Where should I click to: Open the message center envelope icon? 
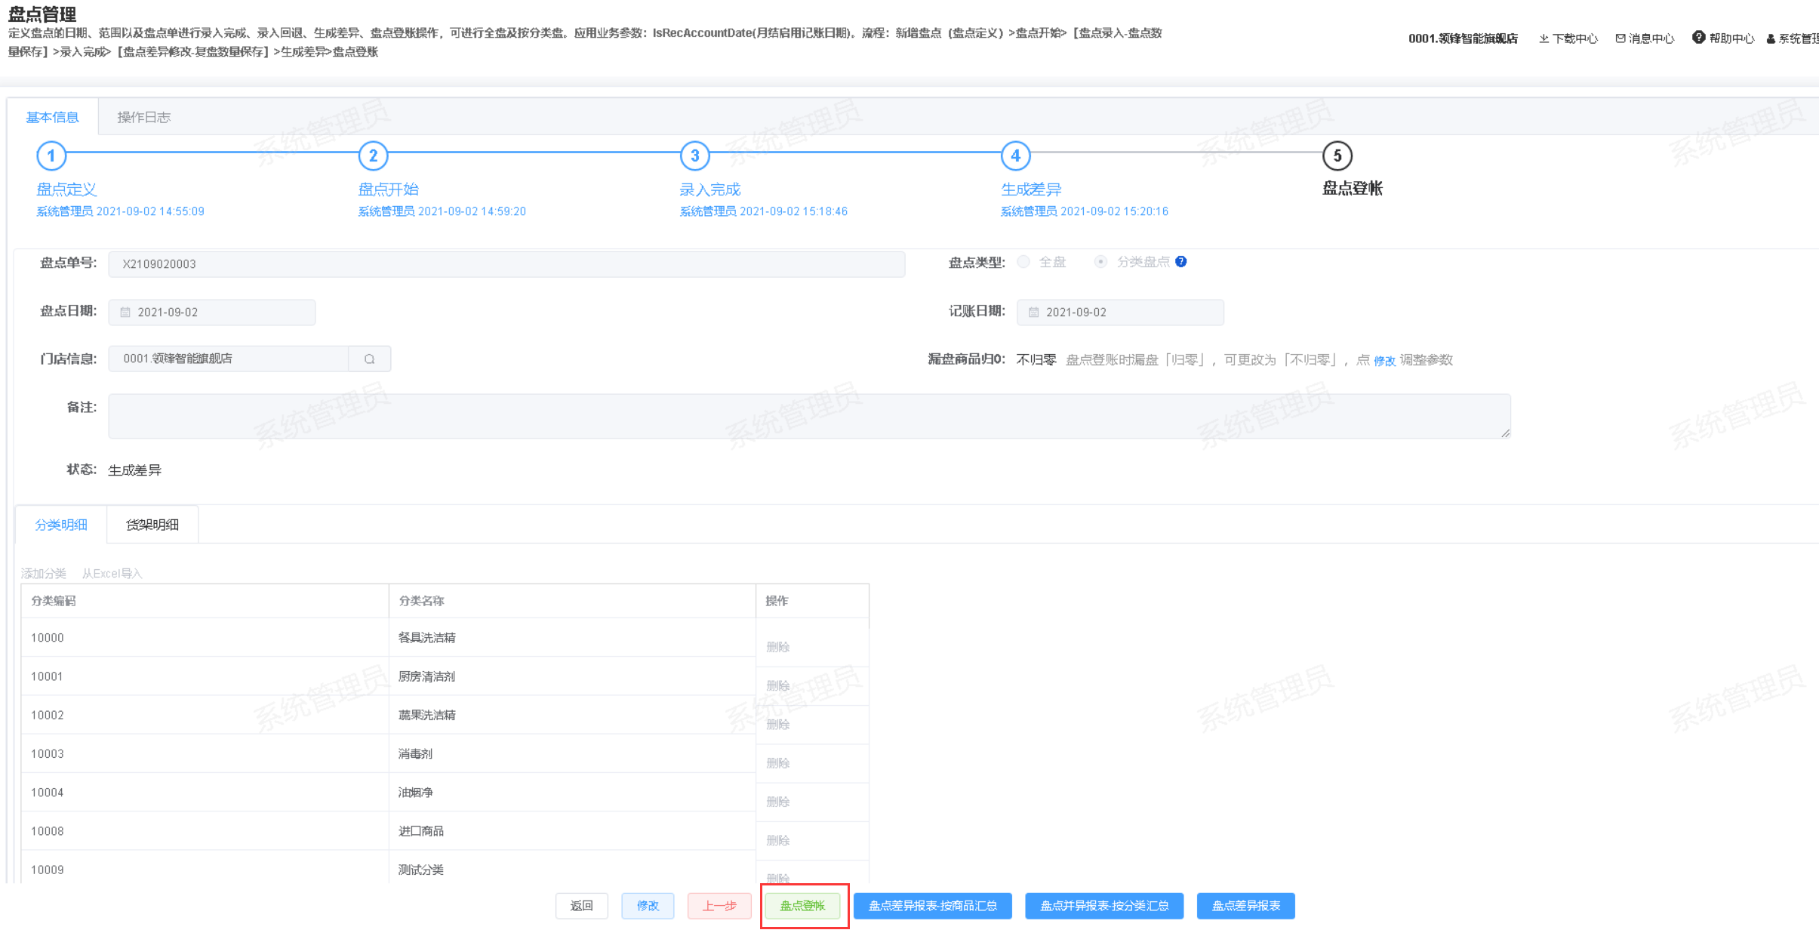pos(1620,38)
